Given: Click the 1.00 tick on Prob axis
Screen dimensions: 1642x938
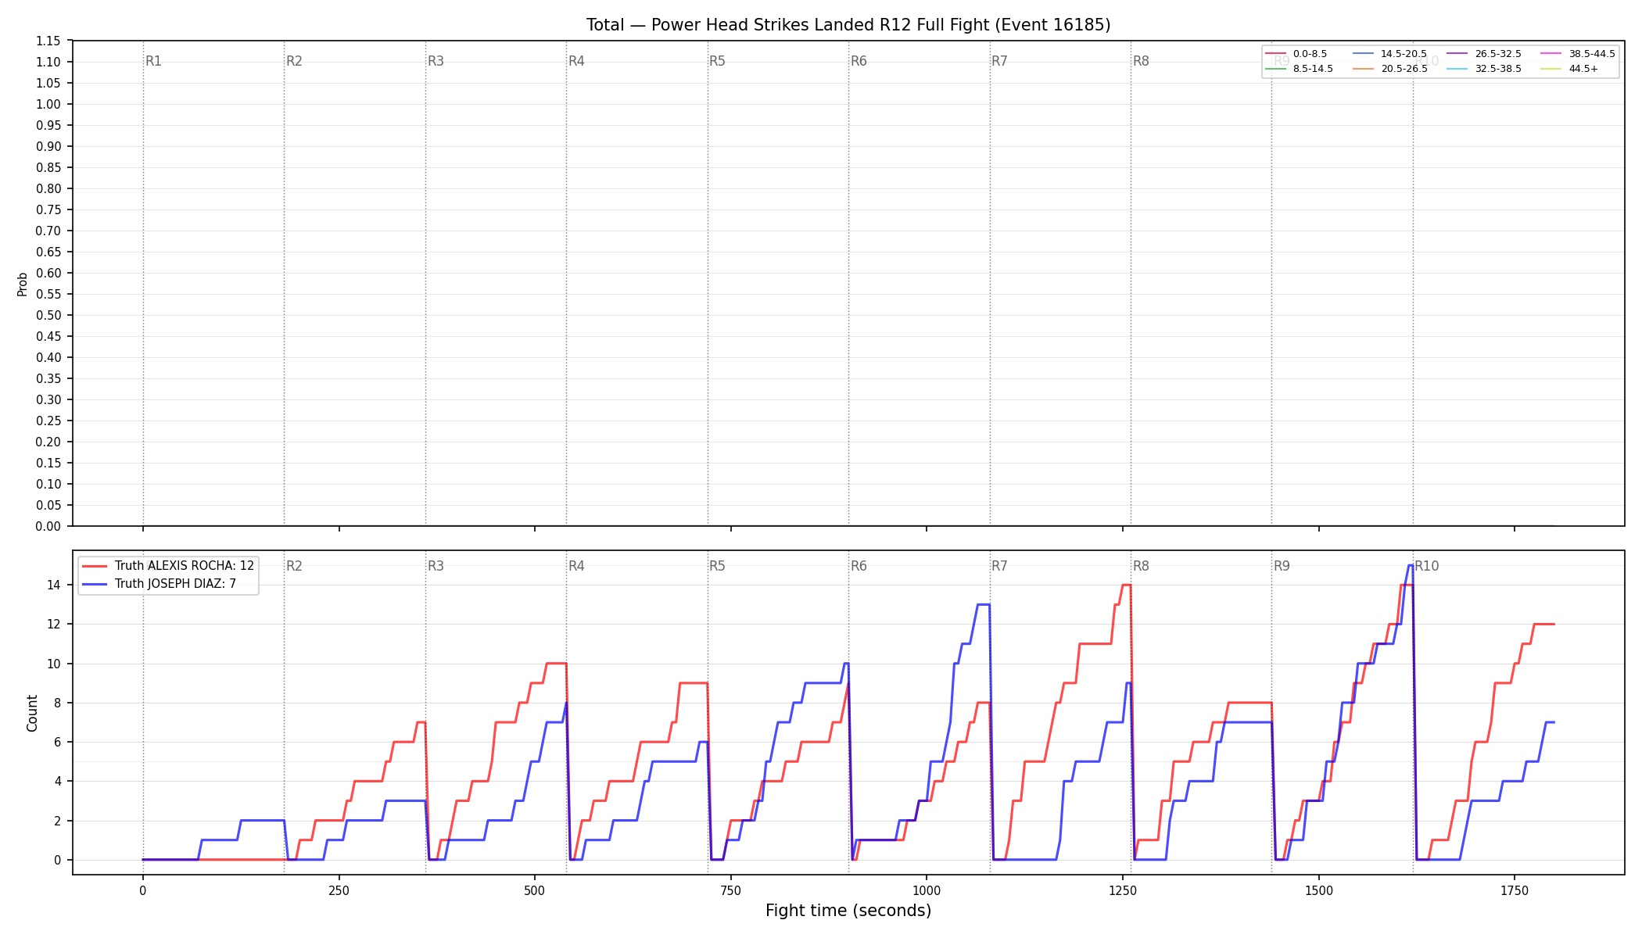Looking at the screenshot, I should coord(48,105).
